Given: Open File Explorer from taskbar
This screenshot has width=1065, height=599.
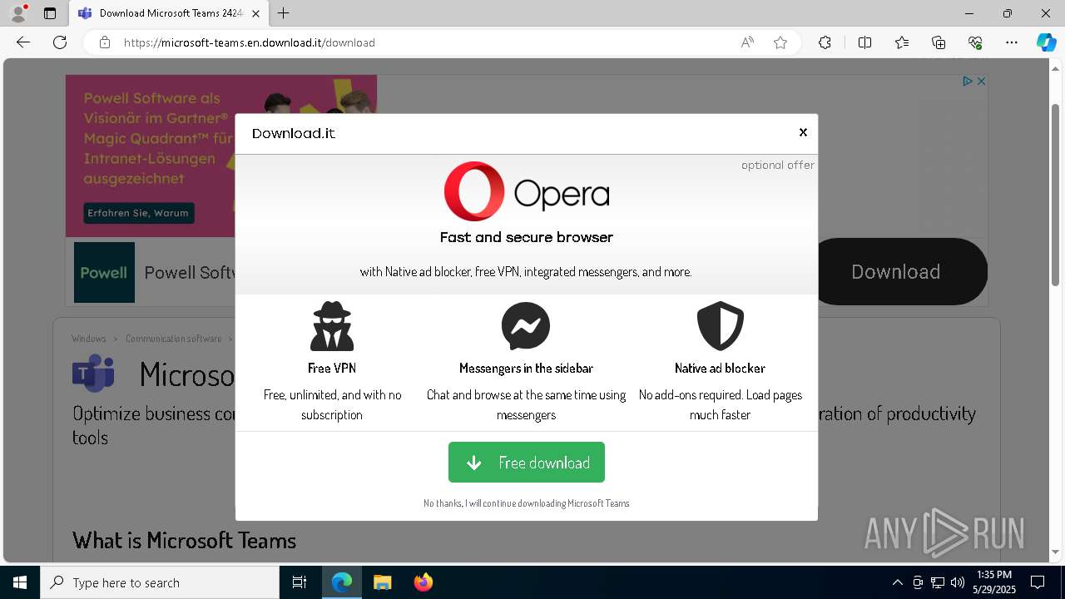Looking at the screenshot, I should (x=383, y=582).
